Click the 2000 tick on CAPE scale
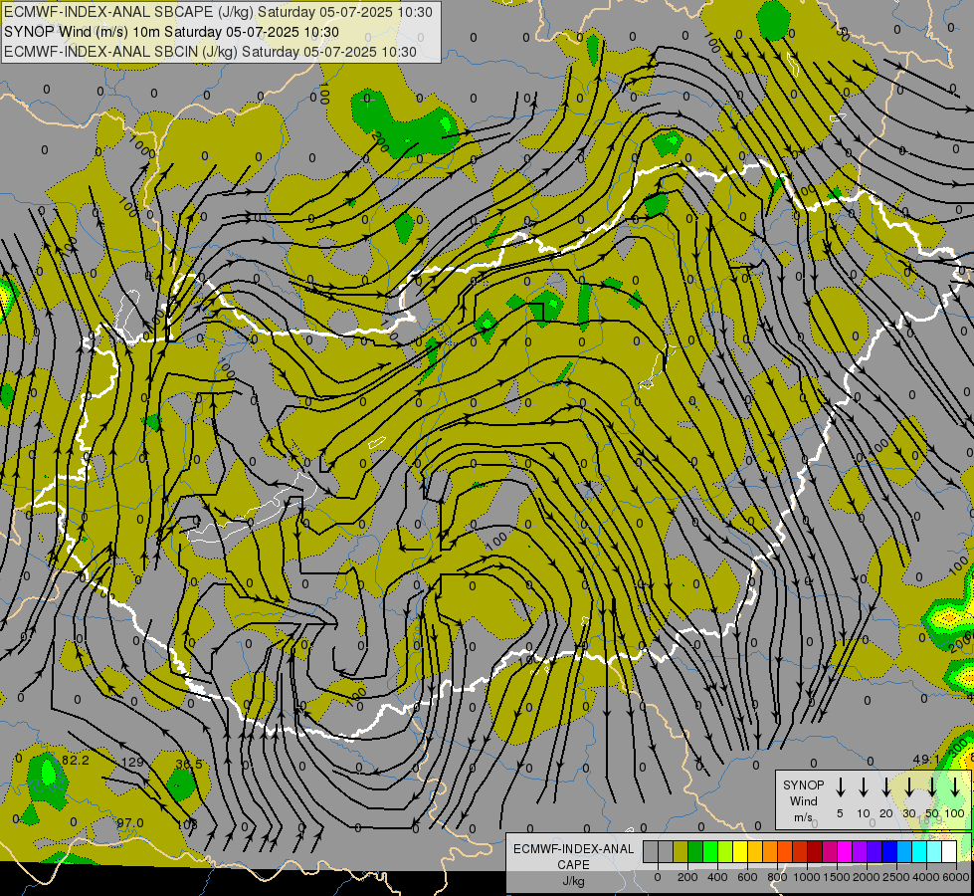 tap(867, 877)
